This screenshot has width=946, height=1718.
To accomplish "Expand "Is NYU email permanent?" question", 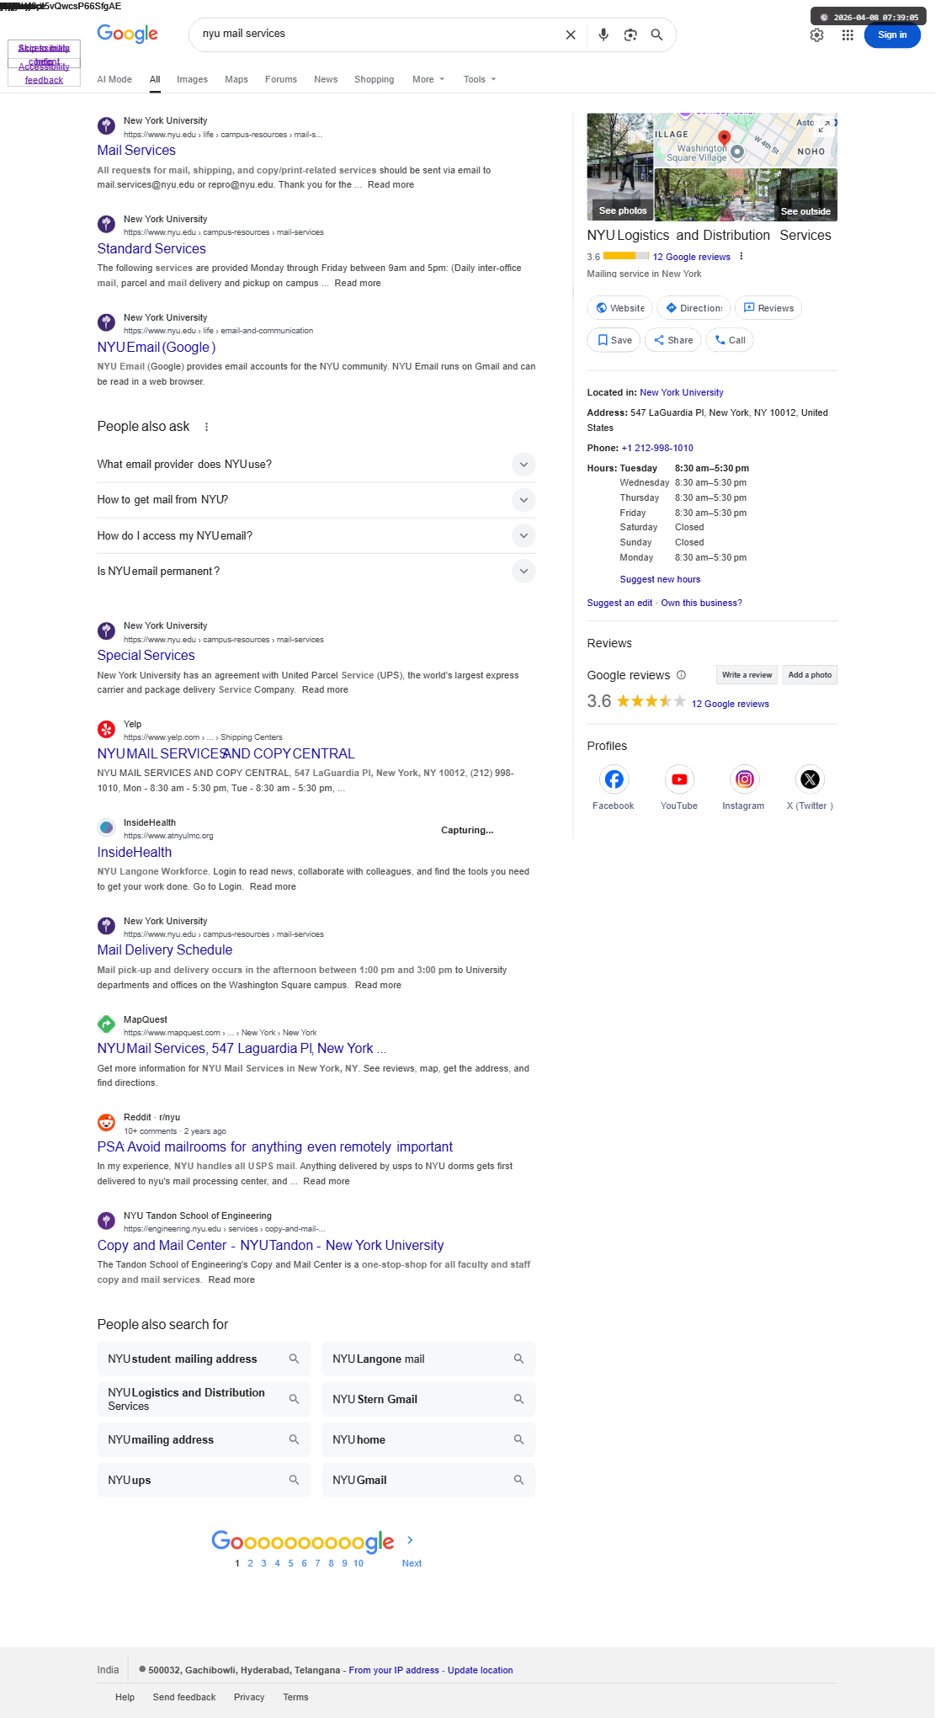I will 523,572.
